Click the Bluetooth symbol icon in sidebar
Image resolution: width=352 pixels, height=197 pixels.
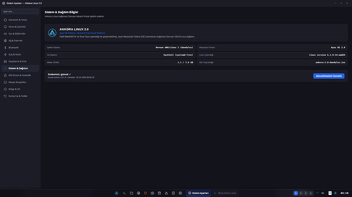point(5,48)
